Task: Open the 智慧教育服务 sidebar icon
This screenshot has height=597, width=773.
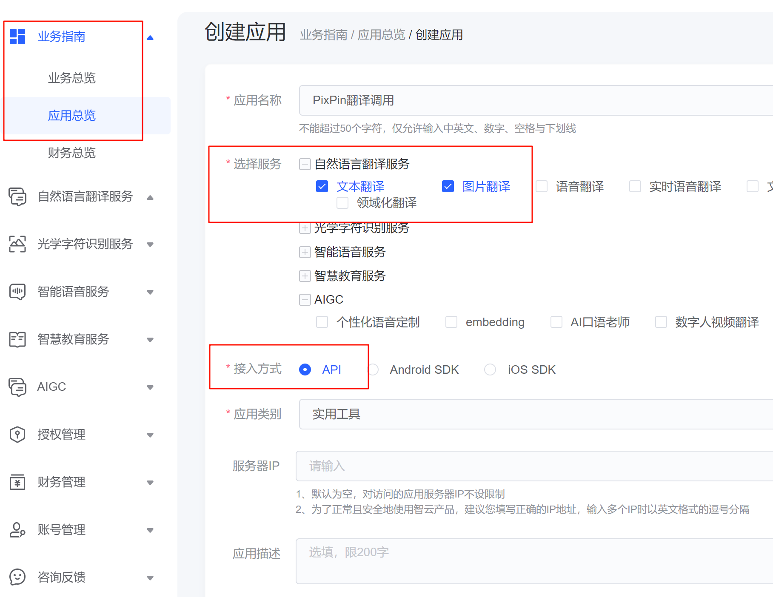Action: 17,339
